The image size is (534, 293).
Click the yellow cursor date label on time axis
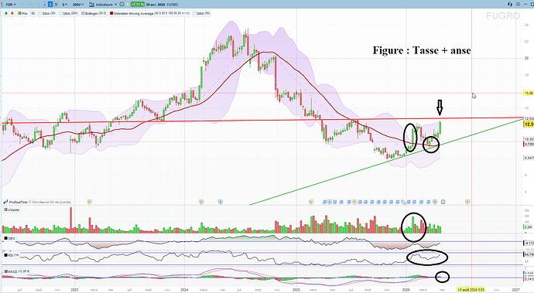pyautogui.click(x=471, y=290)
